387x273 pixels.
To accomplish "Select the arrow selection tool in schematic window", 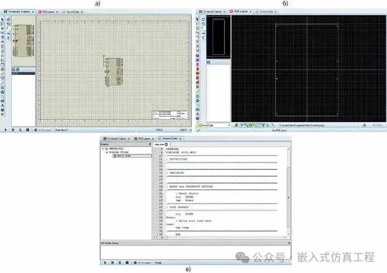I will point(2,20).
